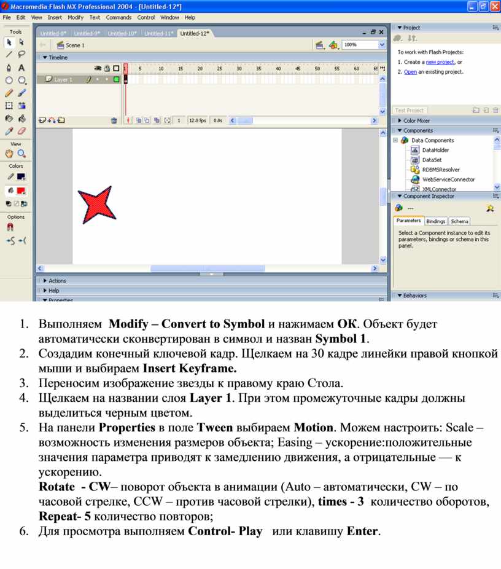Delete layer with the trash icon

click(114, 120)
